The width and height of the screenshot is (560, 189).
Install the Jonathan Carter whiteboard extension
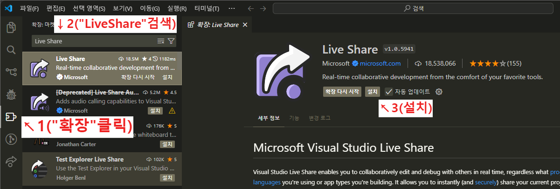167,144
